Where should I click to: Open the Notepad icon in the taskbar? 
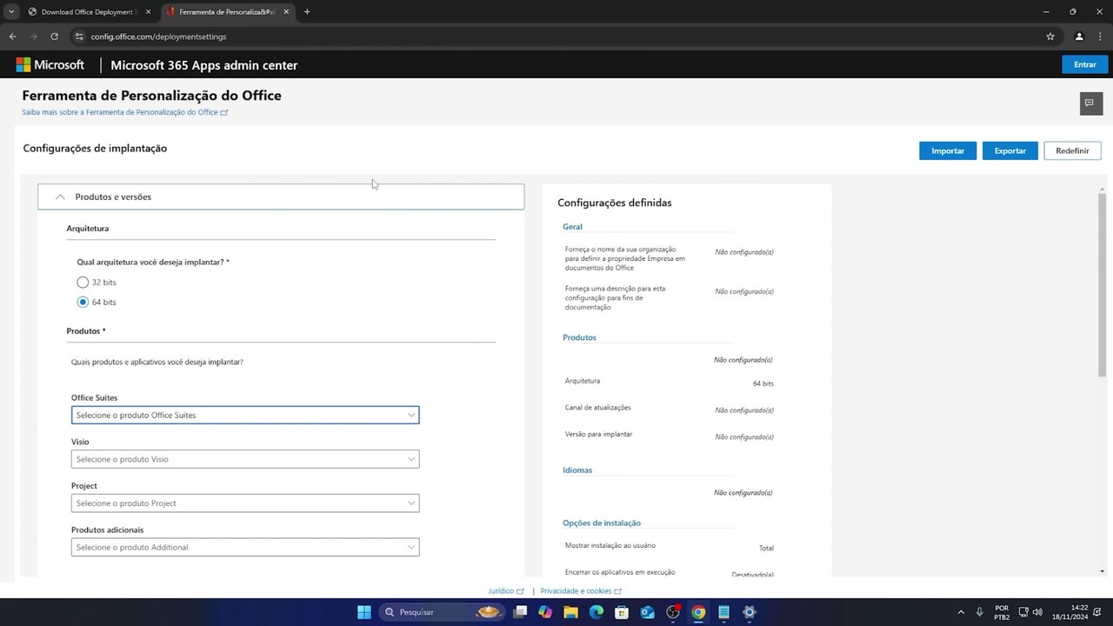723,612
